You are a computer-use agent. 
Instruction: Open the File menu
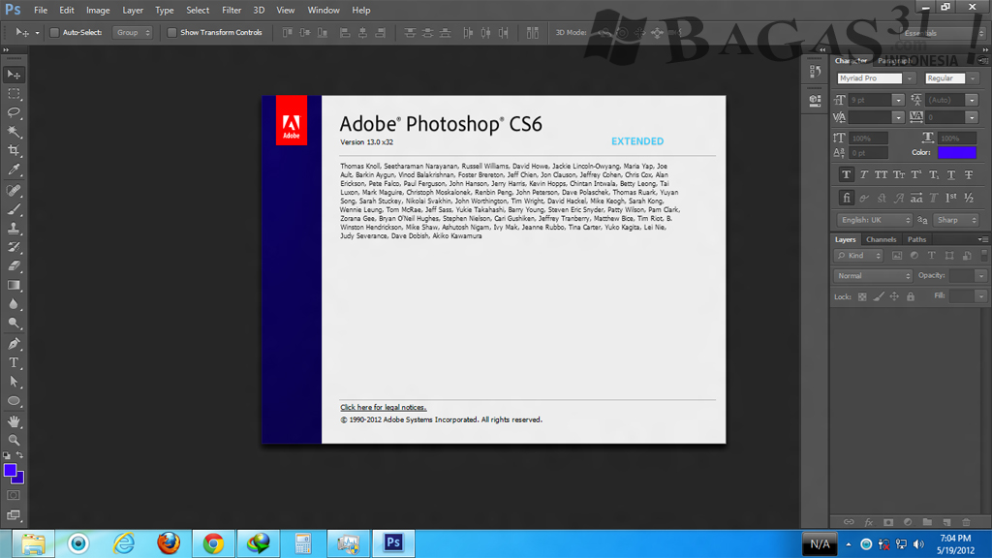[41, 10]
